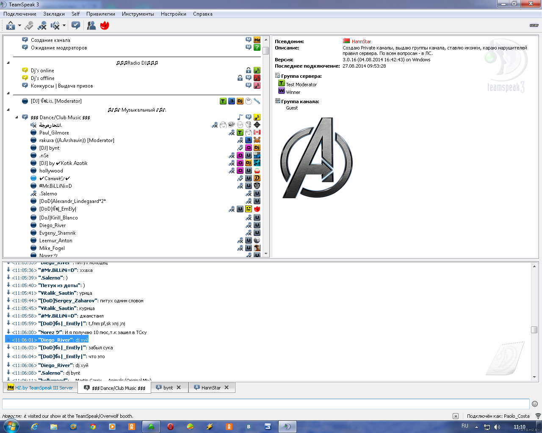Close the bynt chat tab
The height and width of the screenshot is (433, 542).
tap(179, 387)
